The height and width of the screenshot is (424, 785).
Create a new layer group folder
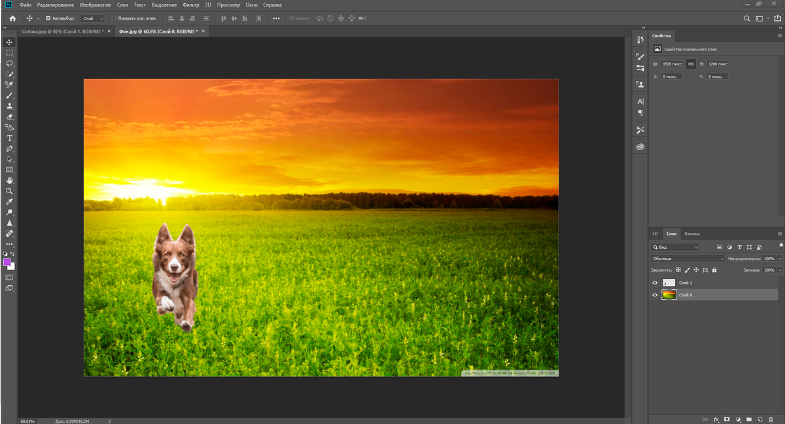pyautogui.click(x=748, y=419)
